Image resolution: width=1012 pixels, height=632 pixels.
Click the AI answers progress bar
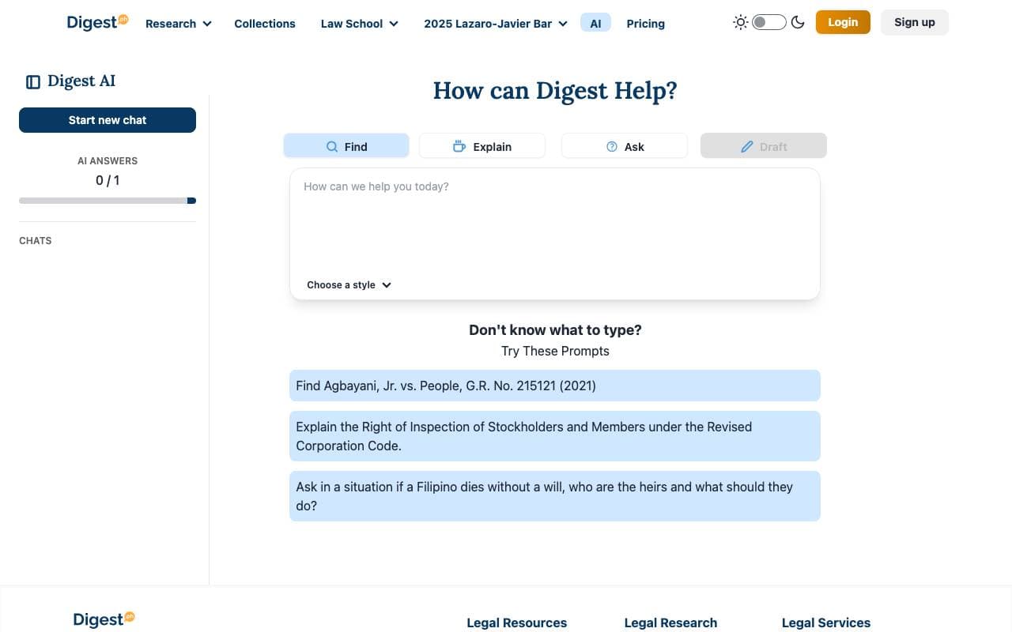[x=108, y=201]
